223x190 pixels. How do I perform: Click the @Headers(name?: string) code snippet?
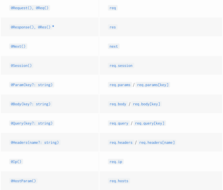35,142
